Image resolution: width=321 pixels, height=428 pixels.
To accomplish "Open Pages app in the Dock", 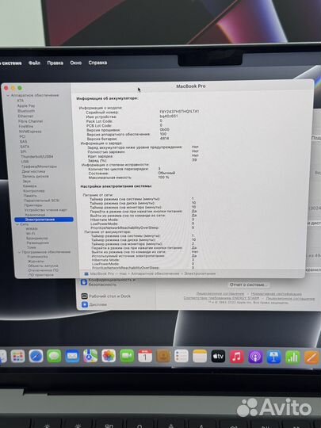I will pyautogui.click(x=311, y=357).
